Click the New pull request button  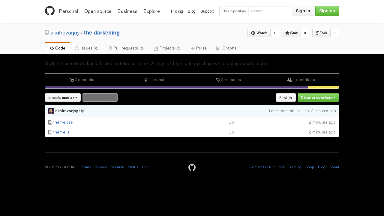tap(100, 97)
